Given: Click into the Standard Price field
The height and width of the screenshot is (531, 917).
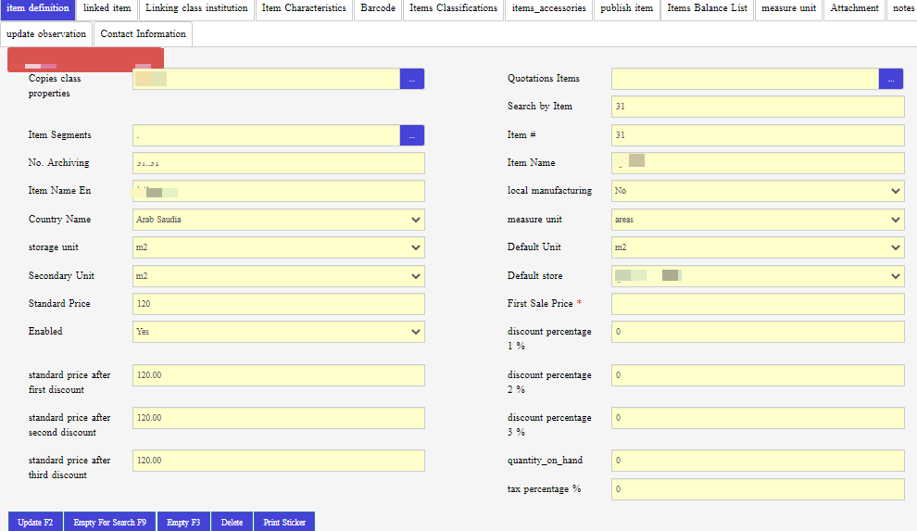Looking at the screenshot, I should pos(278,304).
